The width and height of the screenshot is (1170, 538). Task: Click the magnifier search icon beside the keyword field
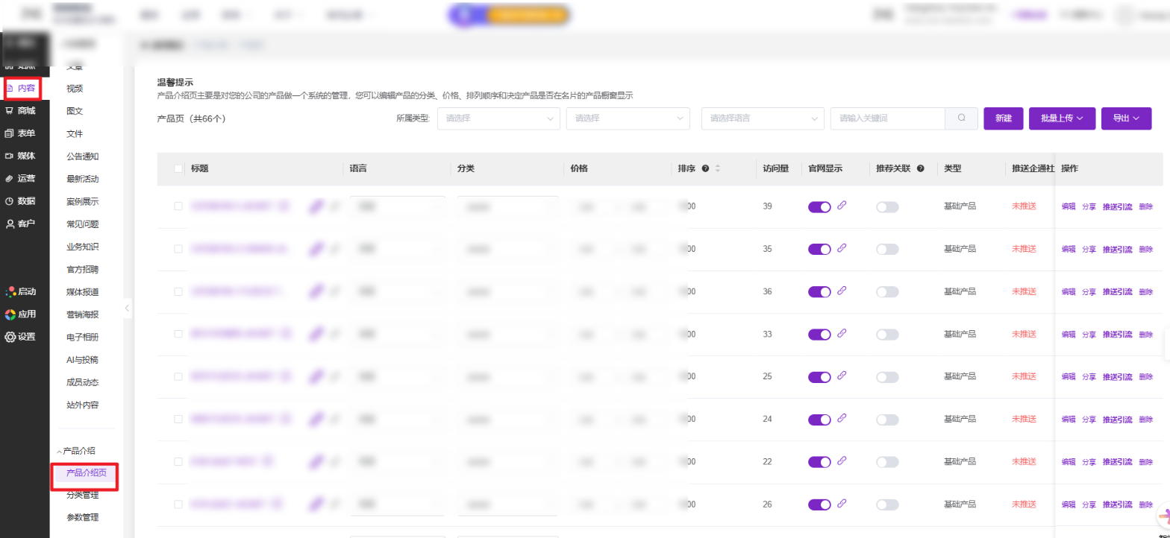click(x=962, y=118)
